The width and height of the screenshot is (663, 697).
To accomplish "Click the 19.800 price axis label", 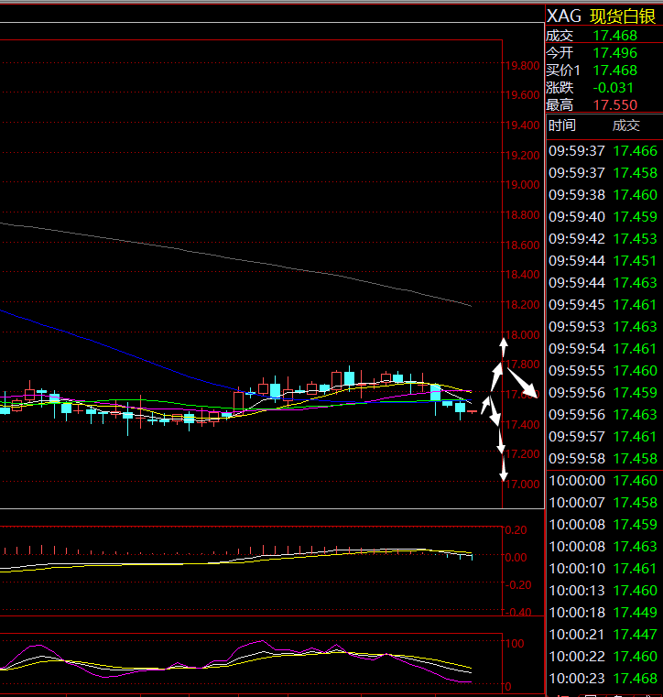I will point(525,66).
